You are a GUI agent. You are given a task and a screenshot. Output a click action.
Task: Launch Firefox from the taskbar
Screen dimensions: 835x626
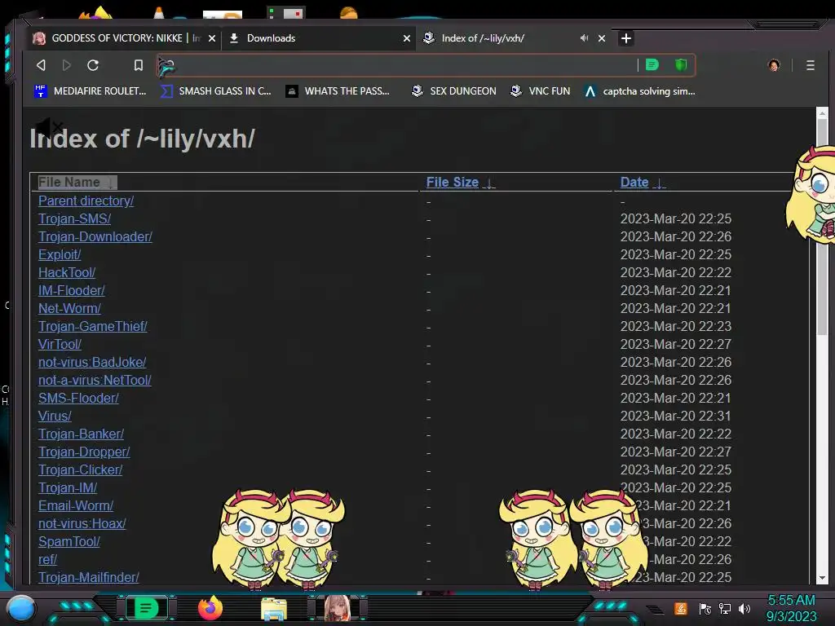210,608
